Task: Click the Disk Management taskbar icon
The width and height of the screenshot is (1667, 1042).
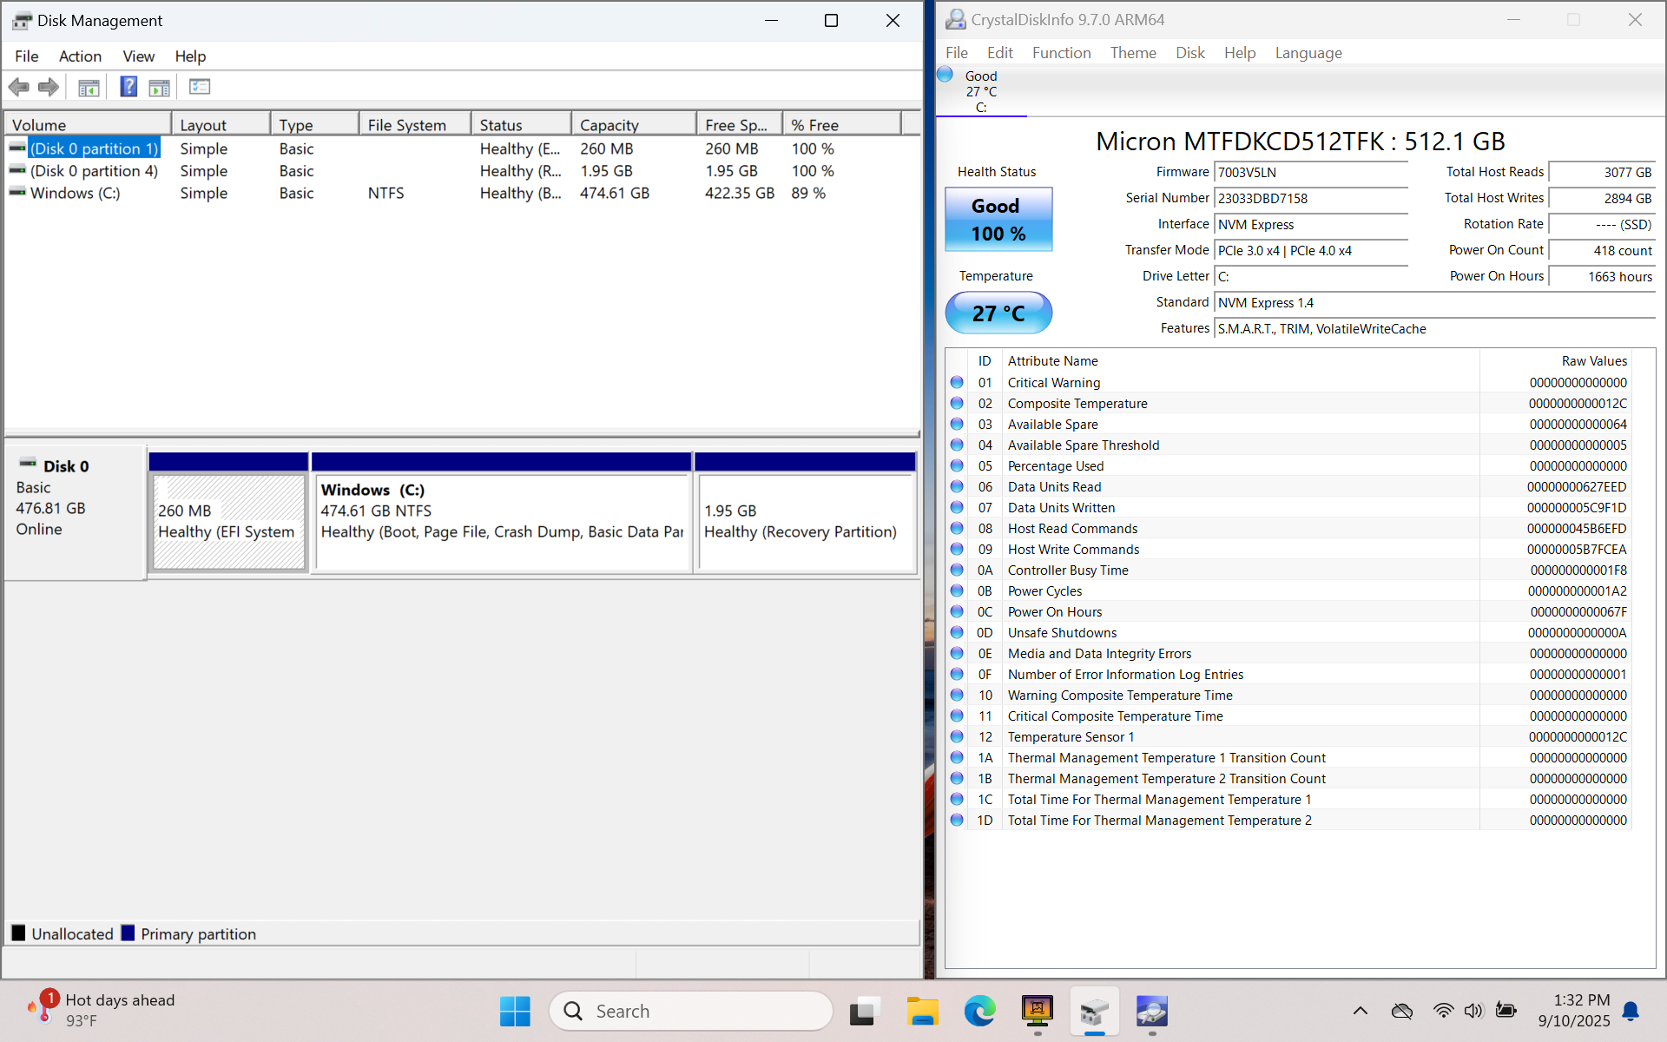Action: coord(1095,1011)
